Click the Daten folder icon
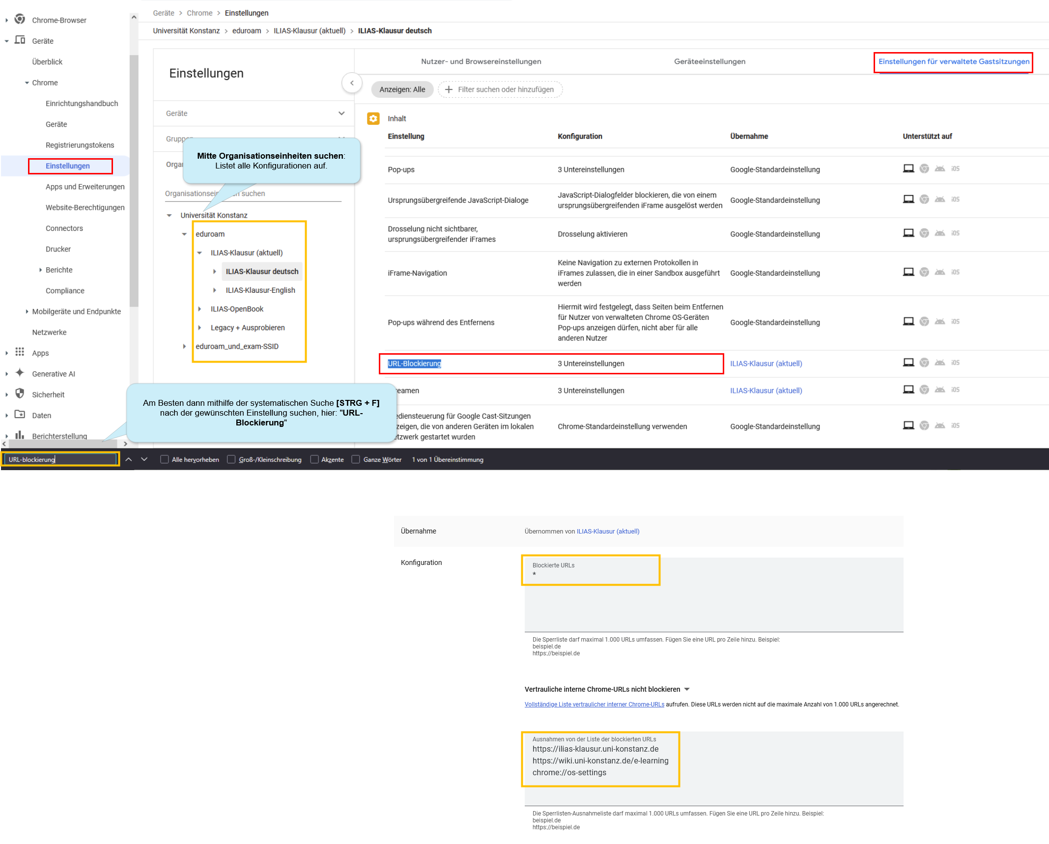 (20, 414)
